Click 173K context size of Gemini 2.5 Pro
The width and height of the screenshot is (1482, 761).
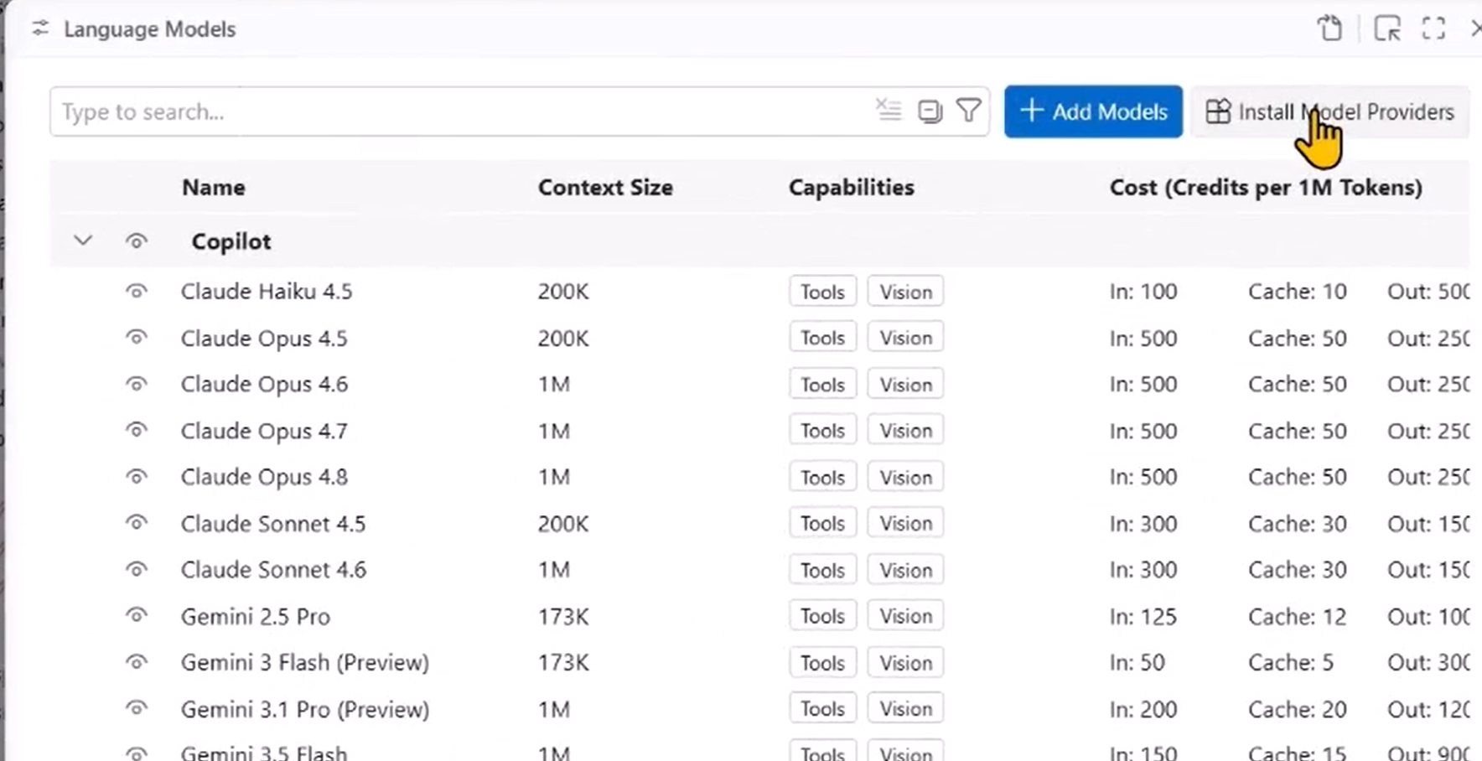[563, 617]
